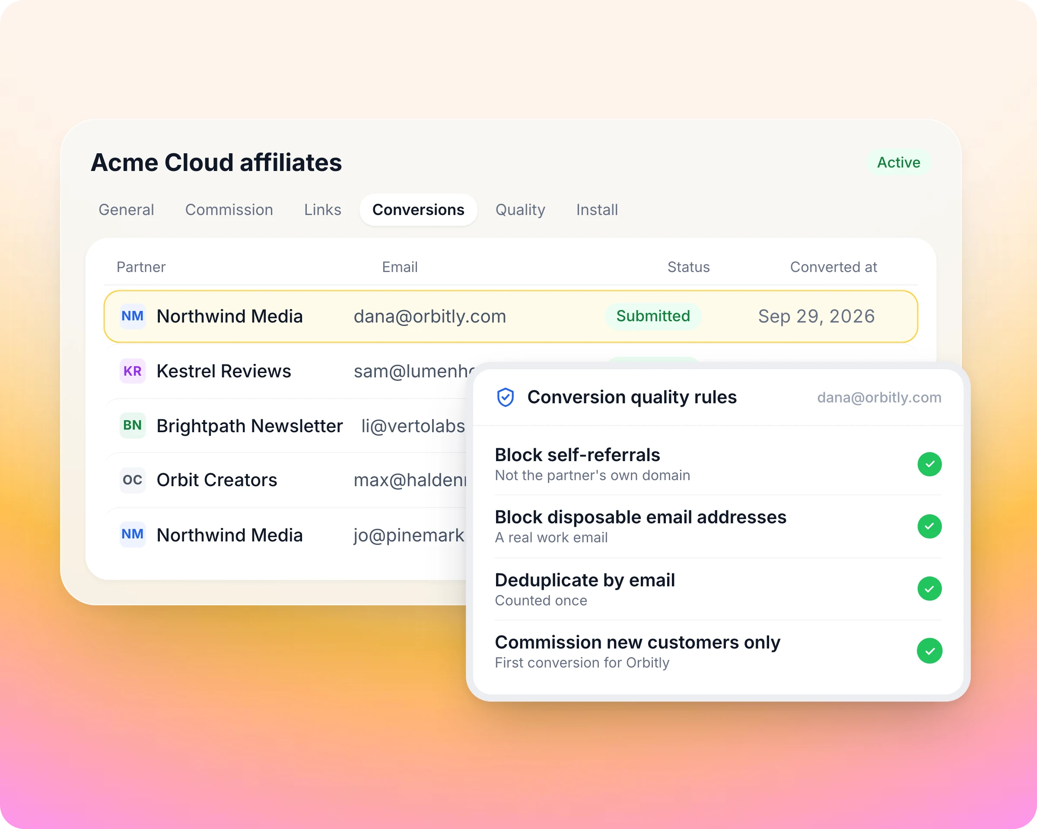The width and height of the screenshot is (1037, 829).
Task: Click the li@vertolabs email cell
Action: pyautogui.click(x=413, y=426)
